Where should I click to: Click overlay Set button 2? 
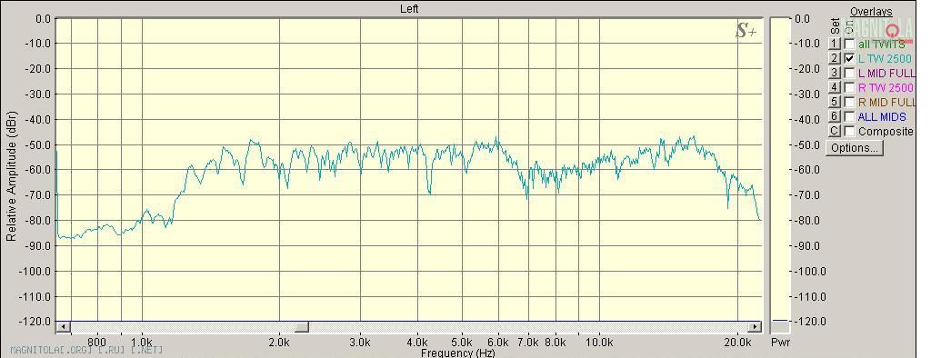(x=835, y=58)
